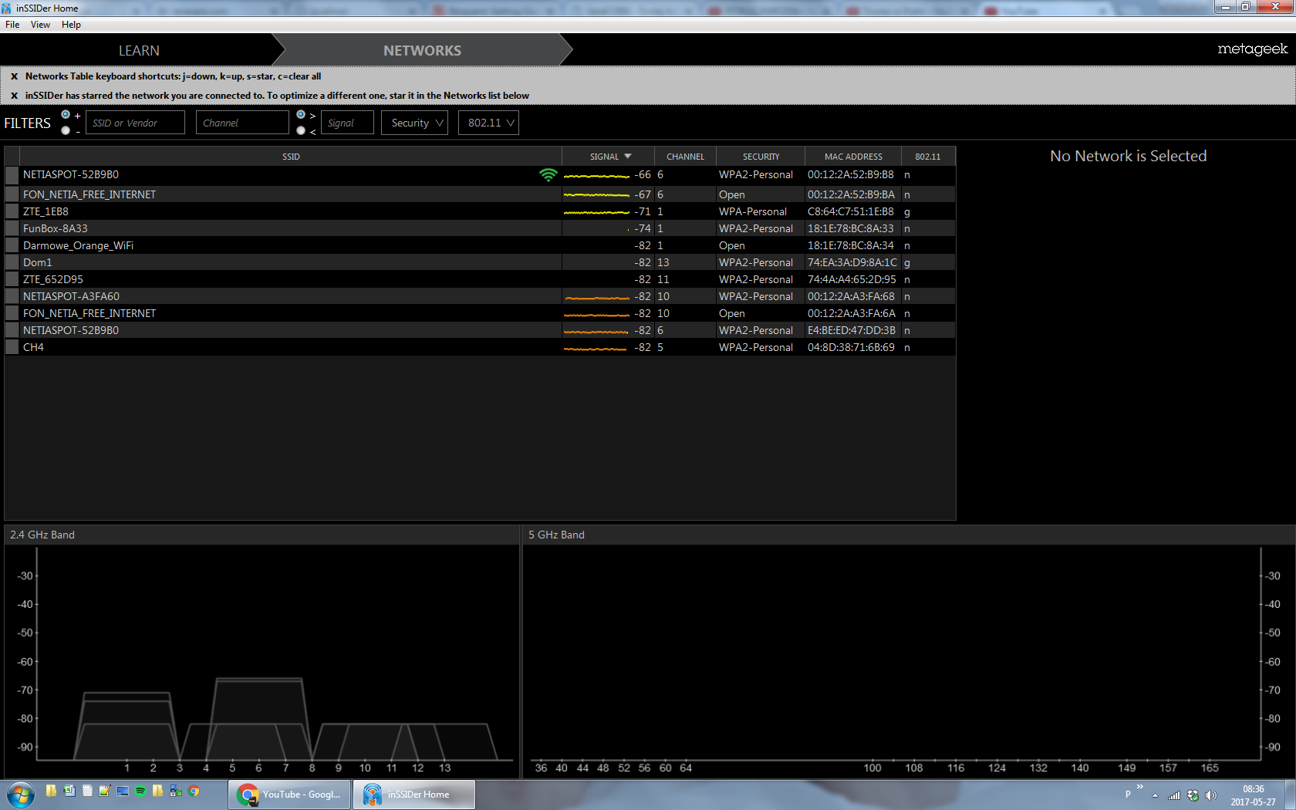The width and height of the screenshot is (1296, 810).
Task: Open the first folder icon in quick launch
Action: point(51,791)
